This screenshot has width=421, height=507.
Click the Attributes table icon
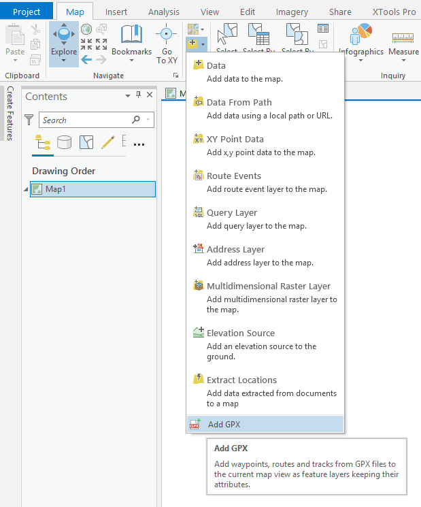pos(323,29)
